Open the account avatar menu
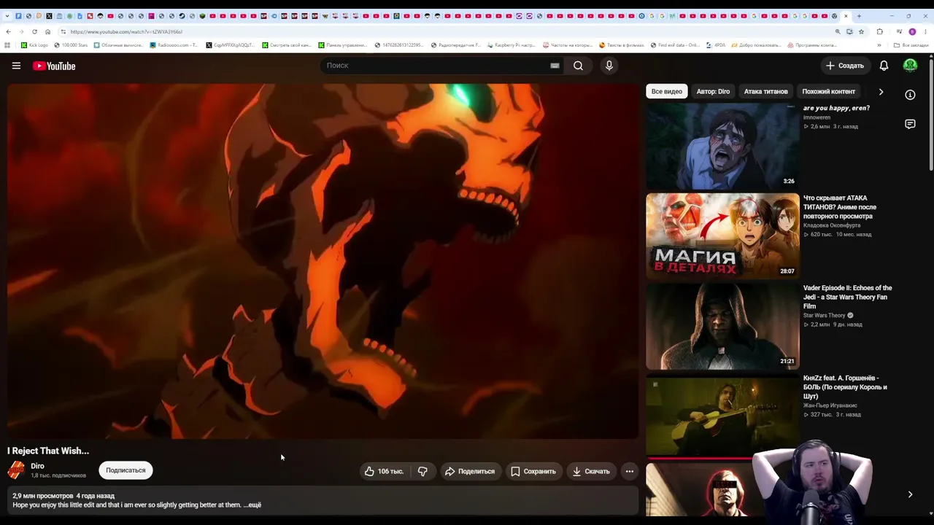 910,66
